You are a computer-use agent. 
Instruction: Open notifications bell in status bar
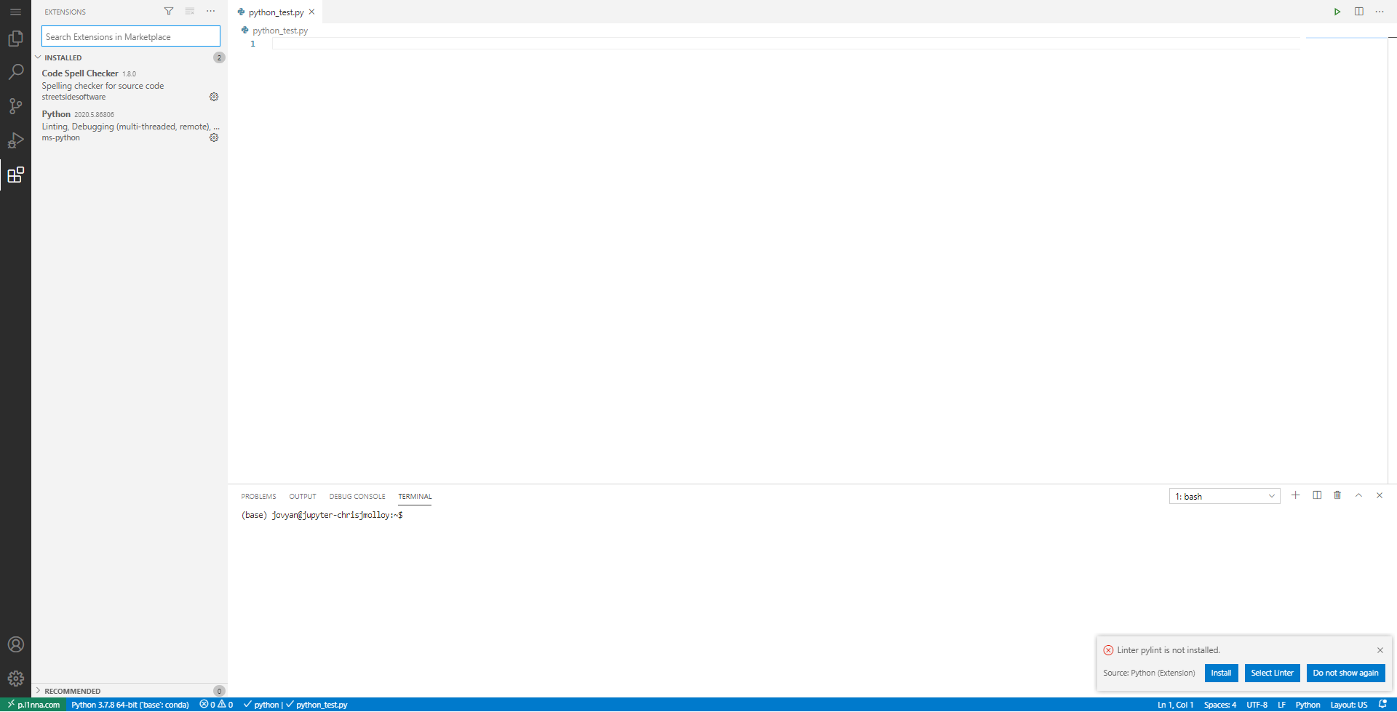1383,704
